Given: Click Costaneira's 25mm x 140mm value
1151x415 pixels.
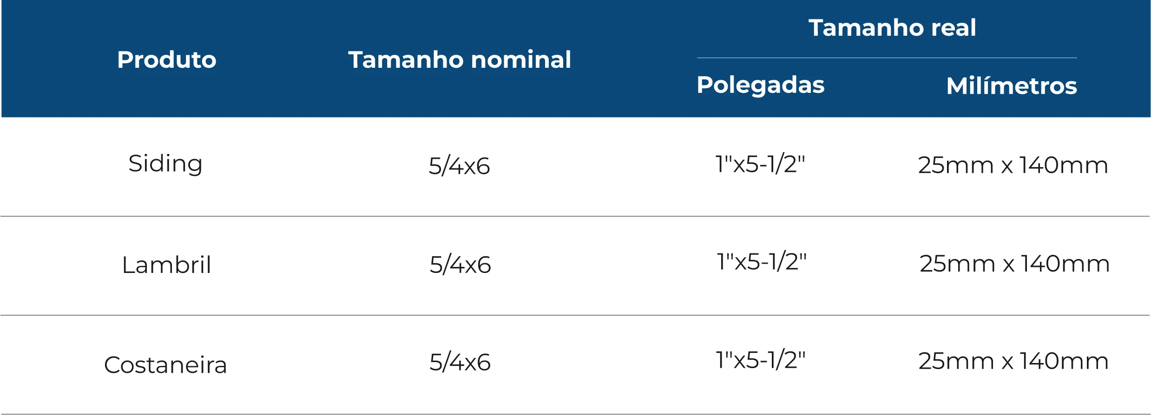Looking at the screenshot, I should point(1013,362).
